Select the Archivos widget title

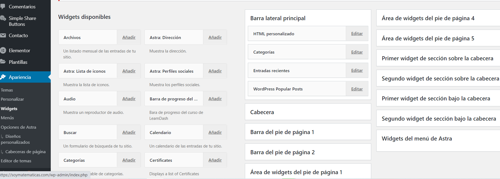tap(72, 37)
